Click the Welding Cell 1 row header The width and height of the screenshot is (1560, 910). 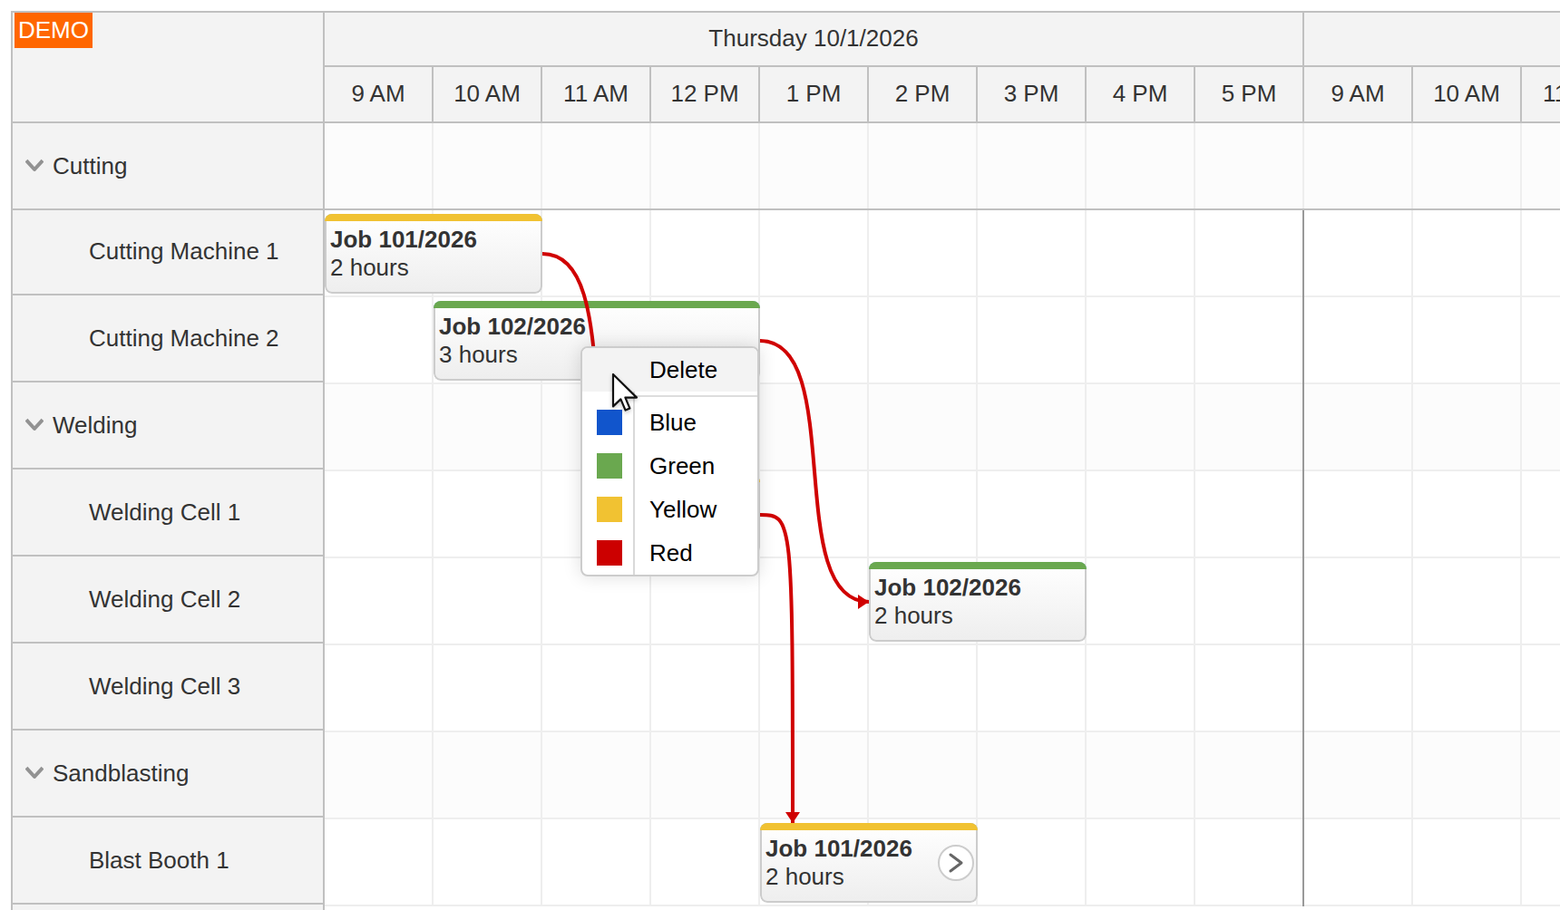click(168, 513)
